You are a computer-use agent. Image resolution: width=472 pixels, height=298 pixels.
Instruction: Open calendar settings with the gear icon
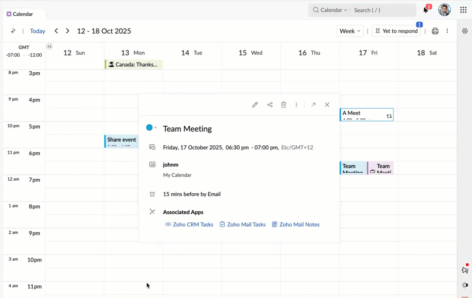[x=465, y=31]
